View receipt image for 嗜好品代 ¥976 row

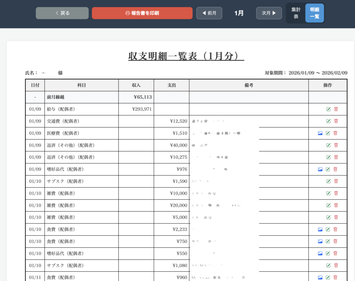[320, 169]
